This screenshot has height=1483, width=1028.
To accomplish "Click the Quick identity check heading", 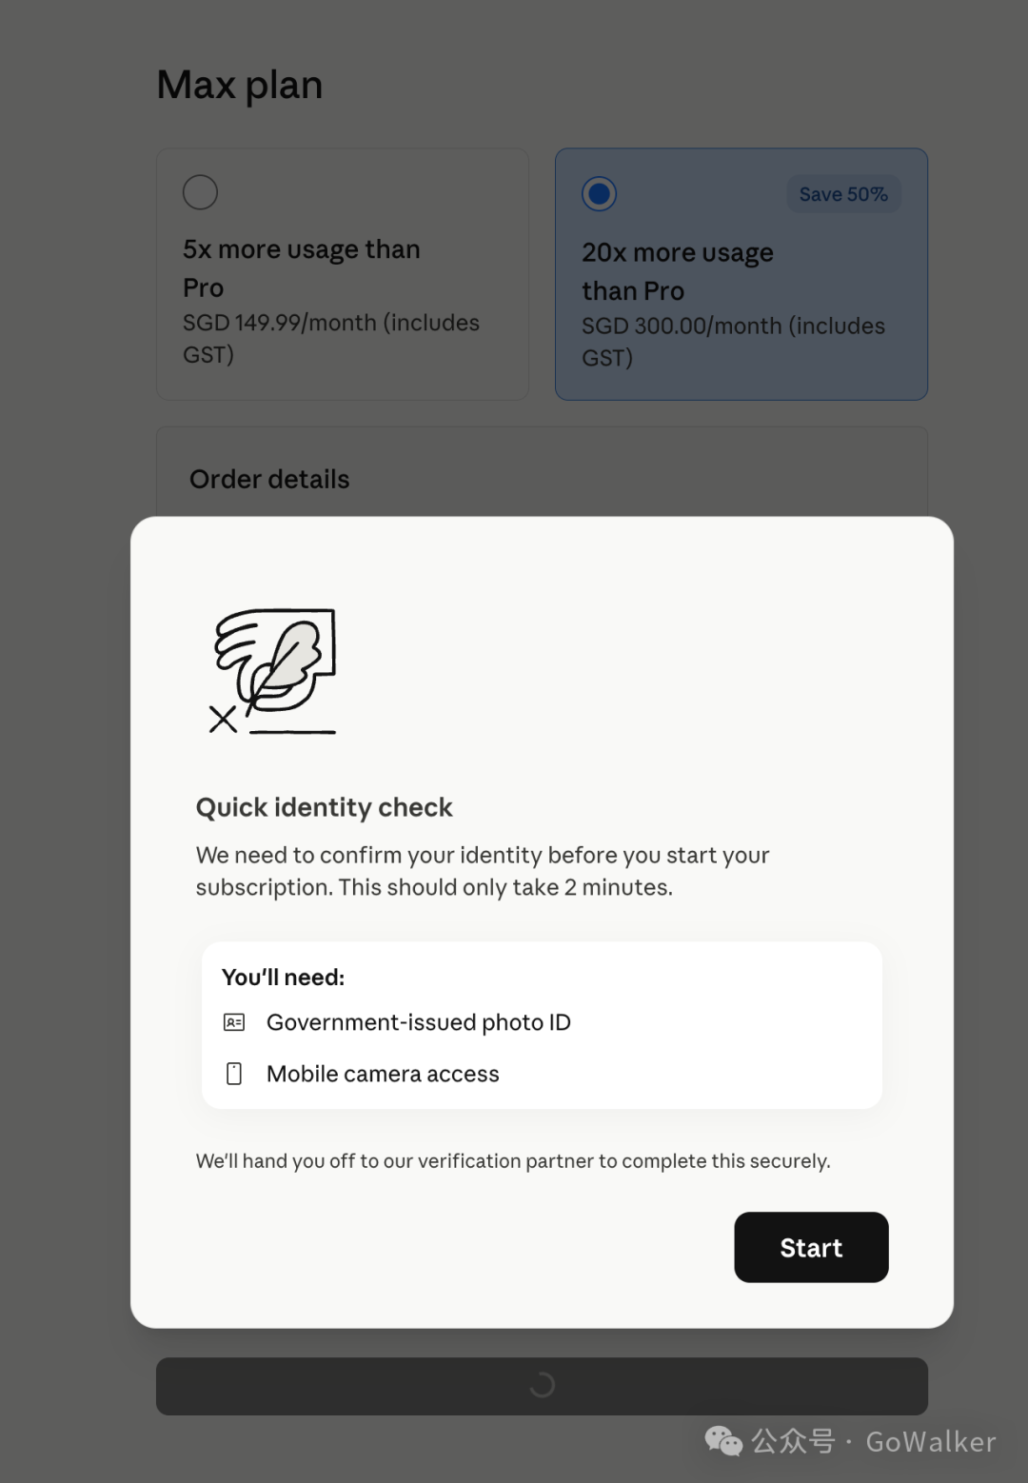I will (x=324, y=807).
